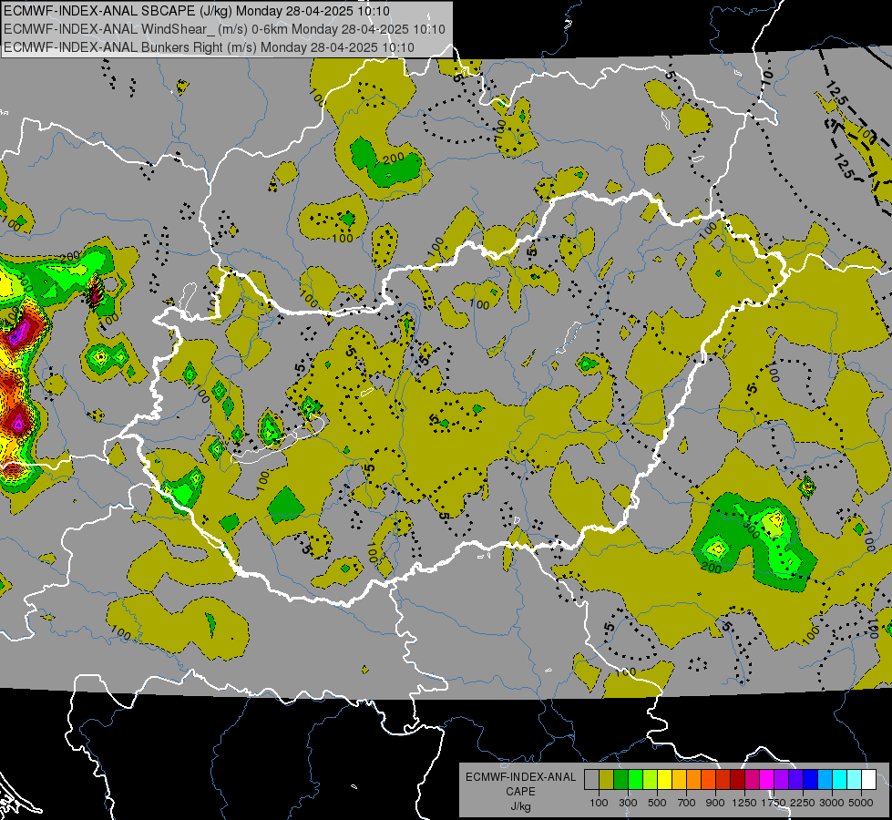Click the SBCAPE (J/kg) title line
Screen dimensions: 892x820
(197, 11)
